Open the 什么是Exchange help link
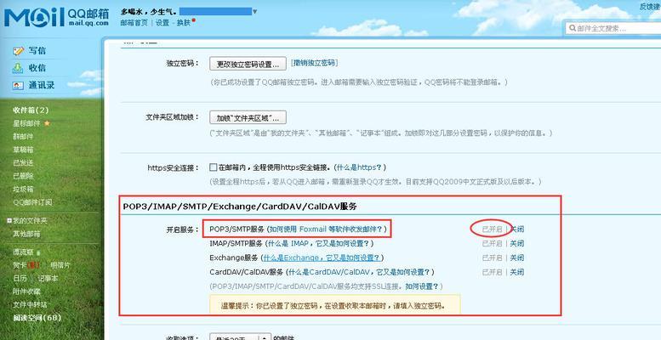This screenshot has height=340, width=661. [322, 258]
